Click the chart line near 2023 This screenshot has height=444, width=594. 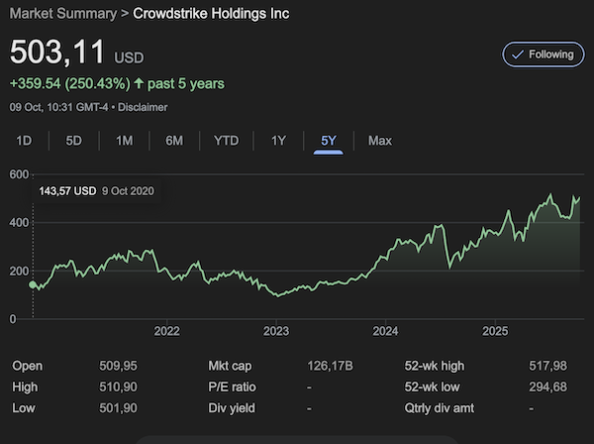[276, 293]
